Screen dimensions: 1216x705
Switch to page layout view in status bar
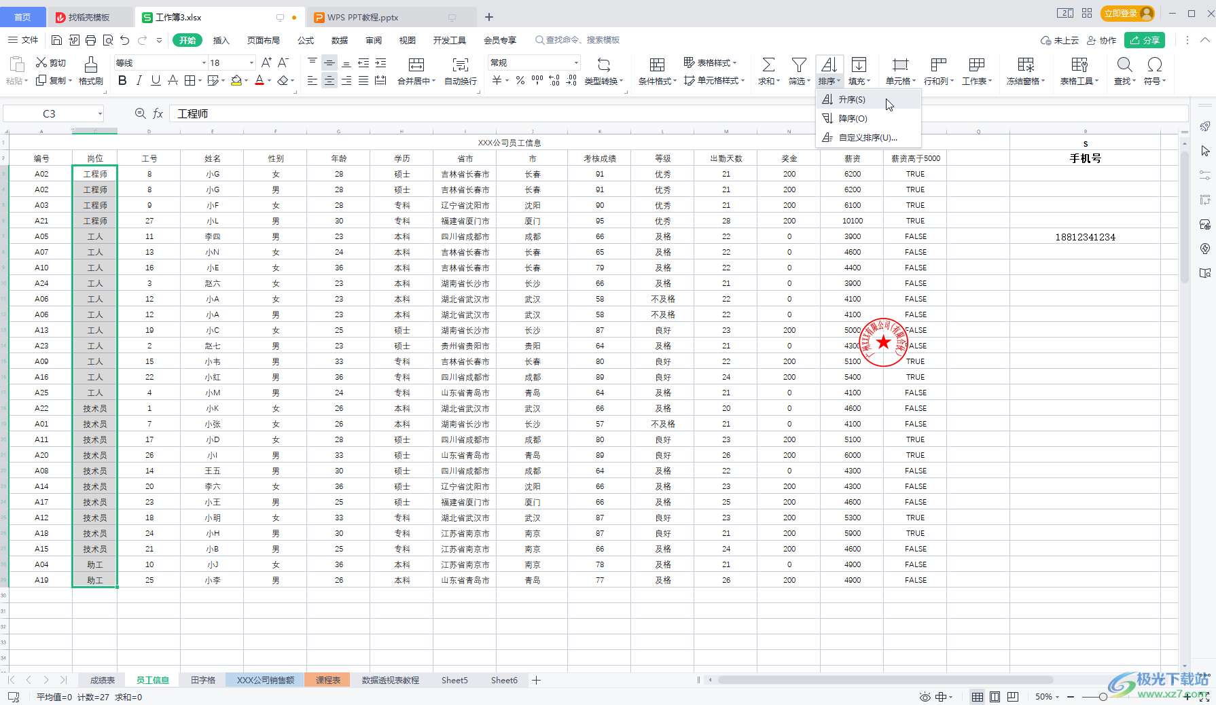[995, 697]
